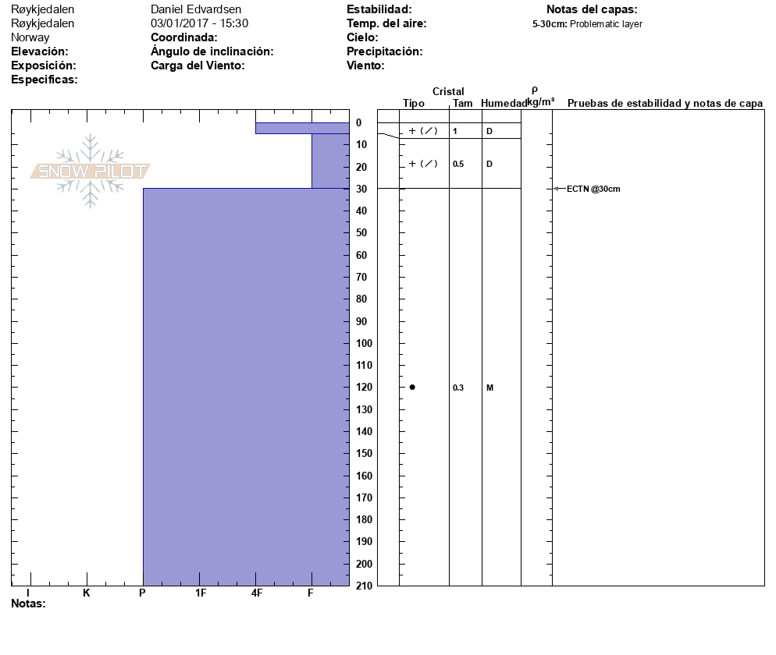Click the hardness axis label K
Screen dimensions: 776x655
click(x=87, y=593)
